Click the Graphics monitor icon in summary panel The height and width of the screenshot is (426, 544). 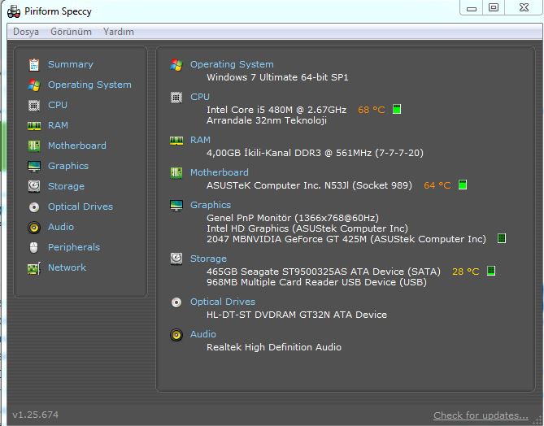coord(176,206)
